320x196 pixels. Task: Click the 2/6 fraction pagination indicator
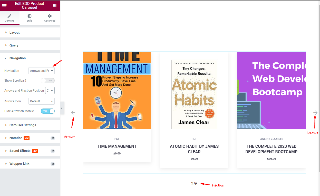[x=194, y=184]
